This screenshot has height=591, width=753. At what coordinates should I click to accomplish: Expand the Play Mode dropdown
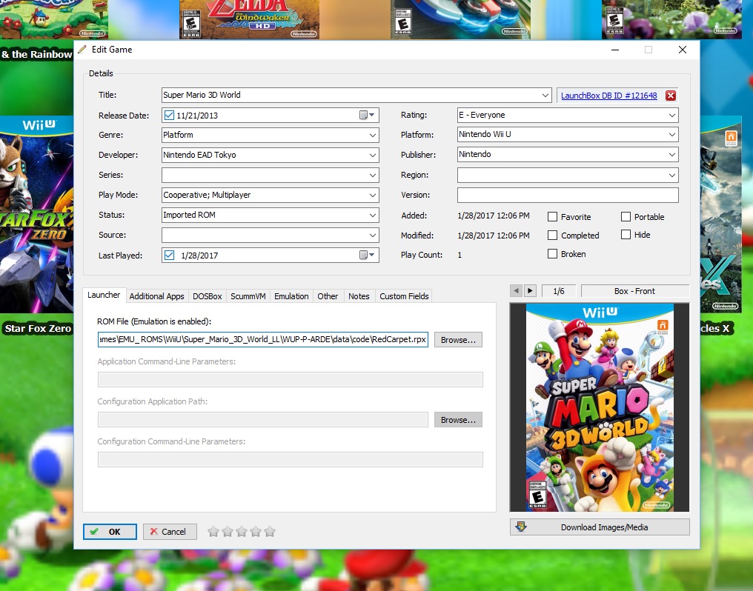coord(373,196)
